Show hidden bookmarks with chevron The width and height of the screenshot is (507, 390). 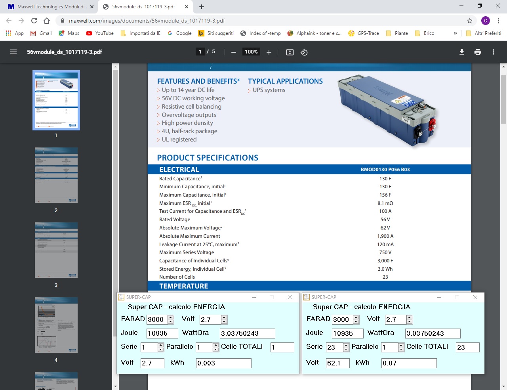[x=456, y=33]
